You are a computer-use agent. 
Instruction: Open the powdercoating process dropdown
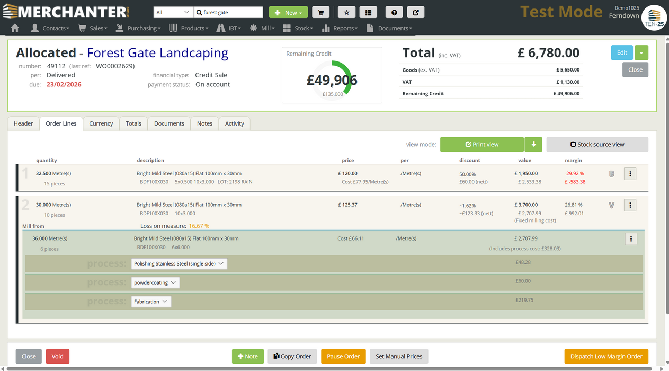pos(155,283)
